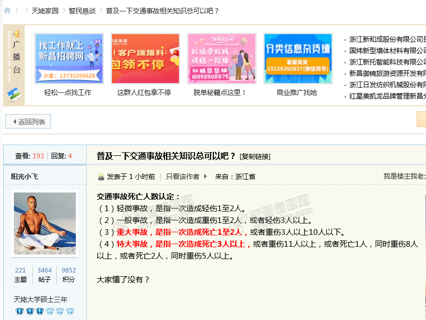
Task: Click the user level medal icons
Action: pyautogui.click(x=45, y=311)
